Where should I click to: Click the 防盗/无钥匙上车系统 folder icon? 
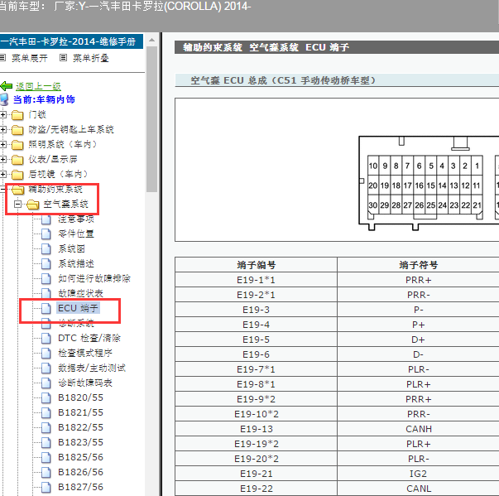point(17,130)
